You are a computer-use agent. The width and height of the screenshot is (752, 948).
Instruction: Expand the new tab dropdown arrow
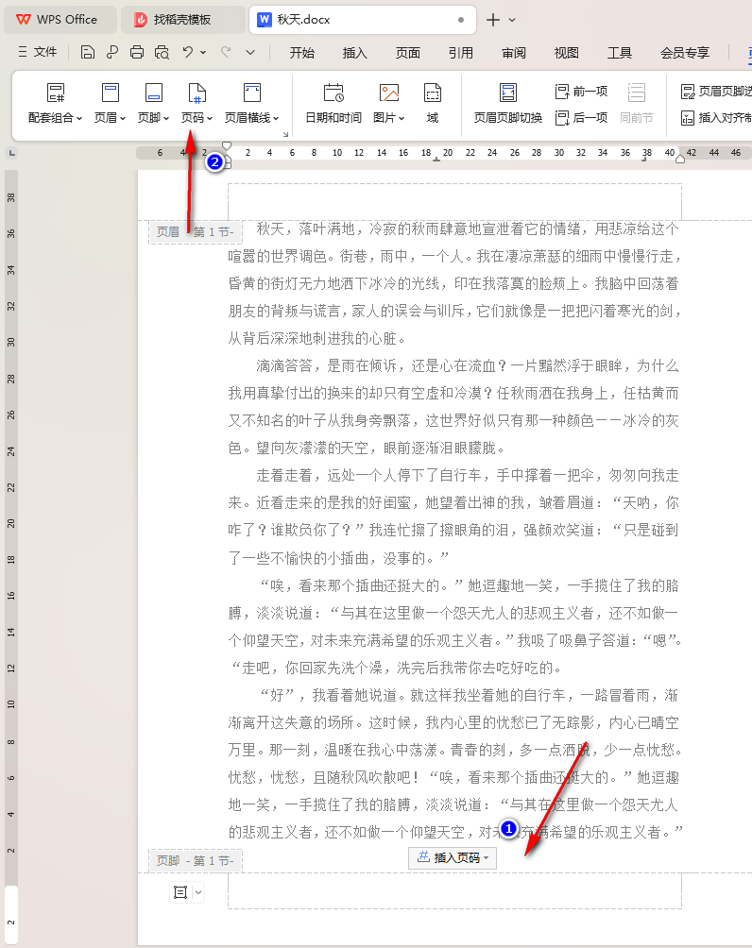(x=512, y=20)
